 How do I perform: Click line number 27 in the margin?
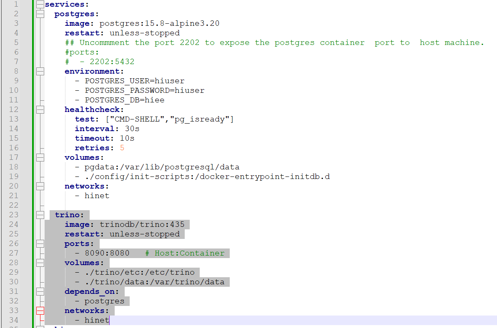pos(13,253)
